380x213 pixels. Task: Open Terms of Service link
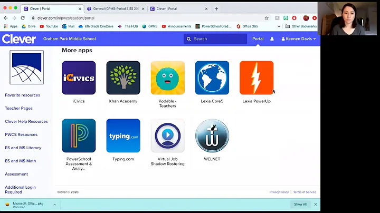(305, 192)
